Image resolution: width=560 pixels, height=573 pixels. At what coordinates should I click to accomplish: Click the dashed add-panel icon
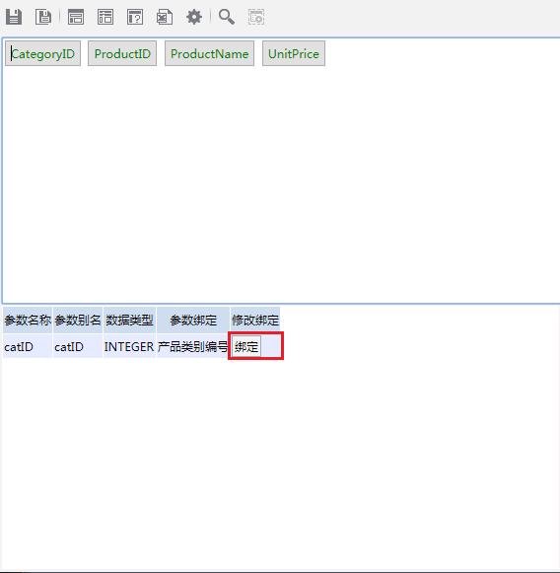click(x=256, y=17)
